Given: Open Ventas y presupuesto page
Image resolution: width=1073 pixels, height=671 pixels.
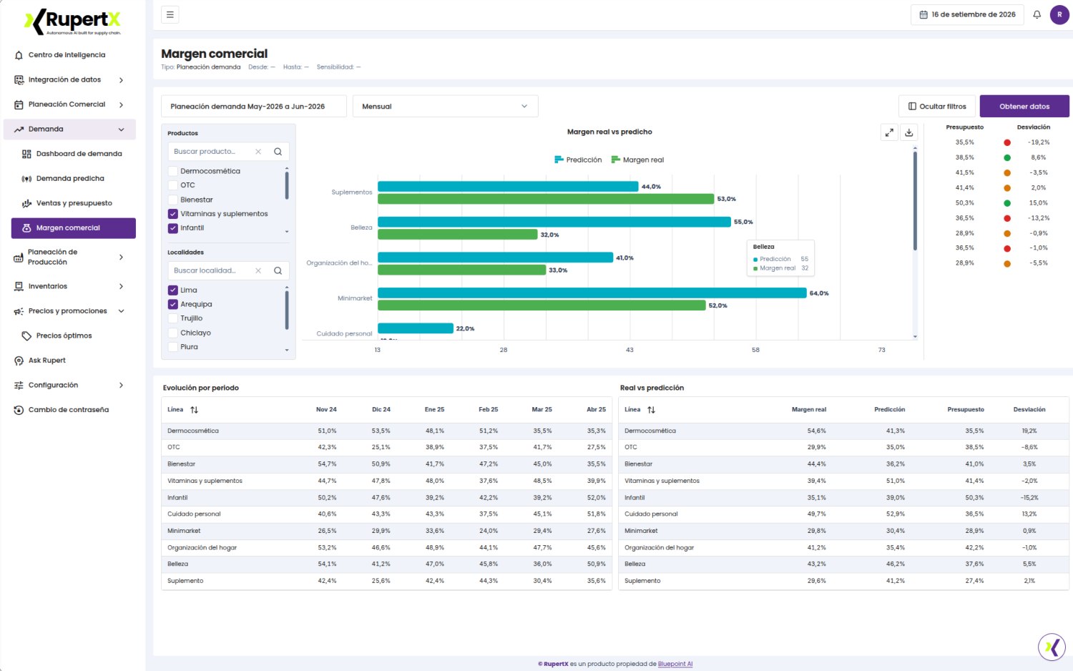Looking at the screenshot, I should tap(74, 203).
